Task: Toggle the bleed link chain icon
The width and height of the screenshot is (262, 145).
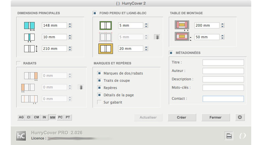Action: click(157, 37)
